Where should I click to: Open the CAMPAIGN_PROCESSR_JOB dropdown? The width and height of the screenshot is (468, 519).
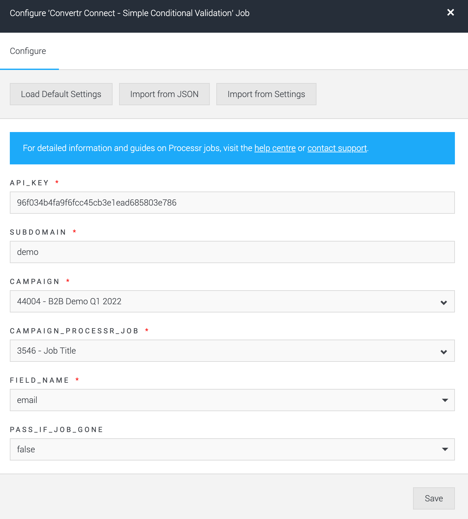tap(232, 351)
